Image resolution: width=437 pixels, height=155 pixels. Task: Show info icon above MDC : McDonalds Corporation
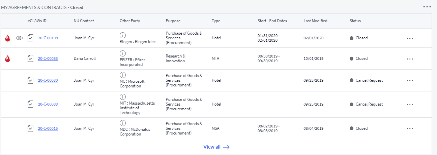(123, 123)
